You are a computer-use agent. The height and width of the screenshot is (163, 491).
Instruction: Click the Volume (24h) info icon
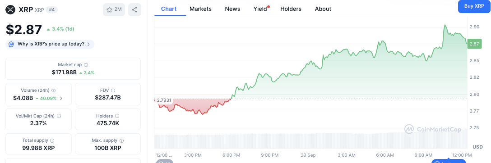coord(54,91)
